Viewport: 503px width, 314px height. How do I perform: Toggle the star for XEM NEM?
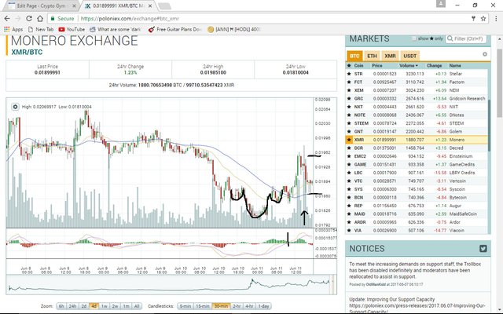349,90
